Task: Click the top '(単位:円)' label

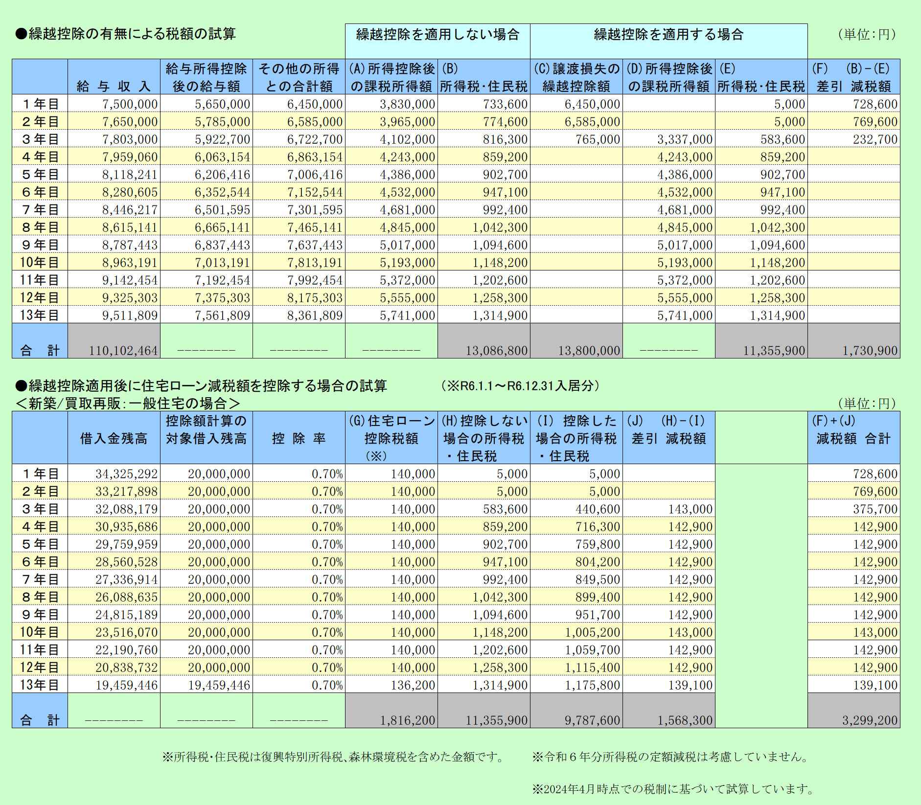Action: click(867, 34)
